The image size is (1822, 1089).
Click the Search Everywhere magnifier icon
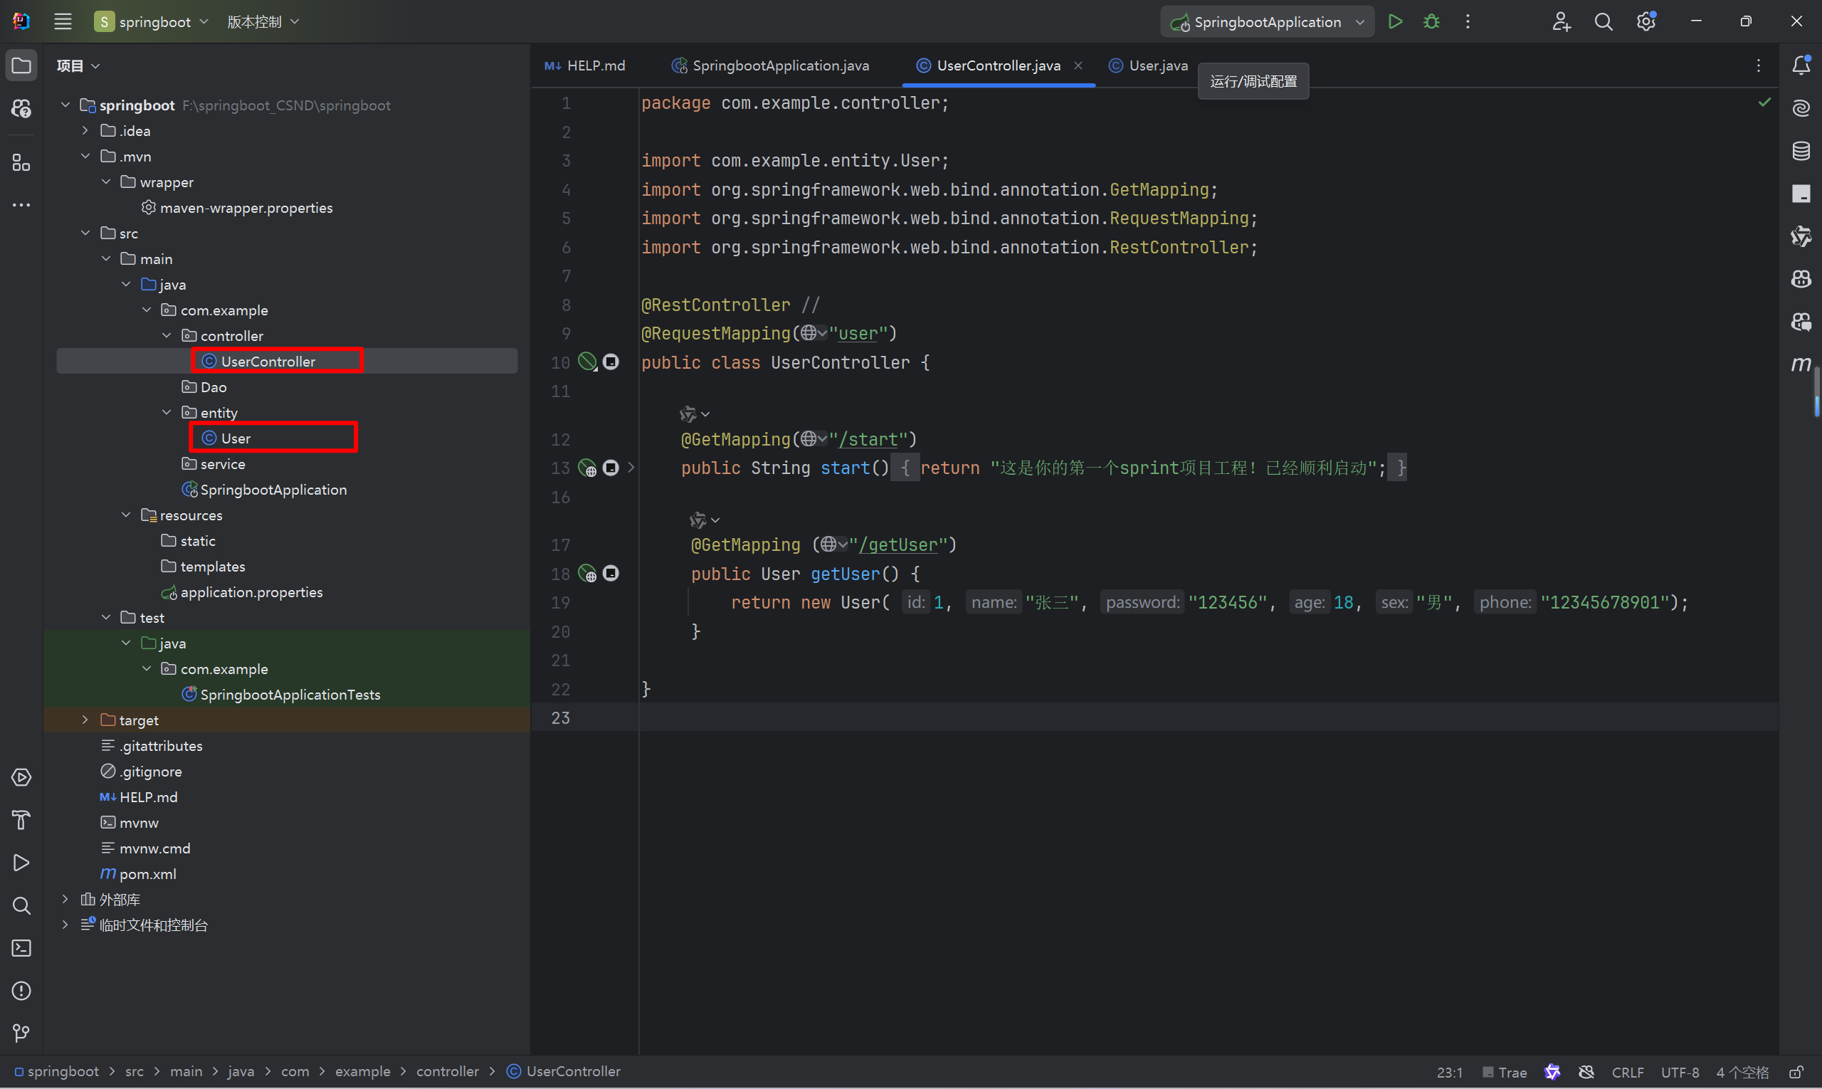[x=1604, y=22]
